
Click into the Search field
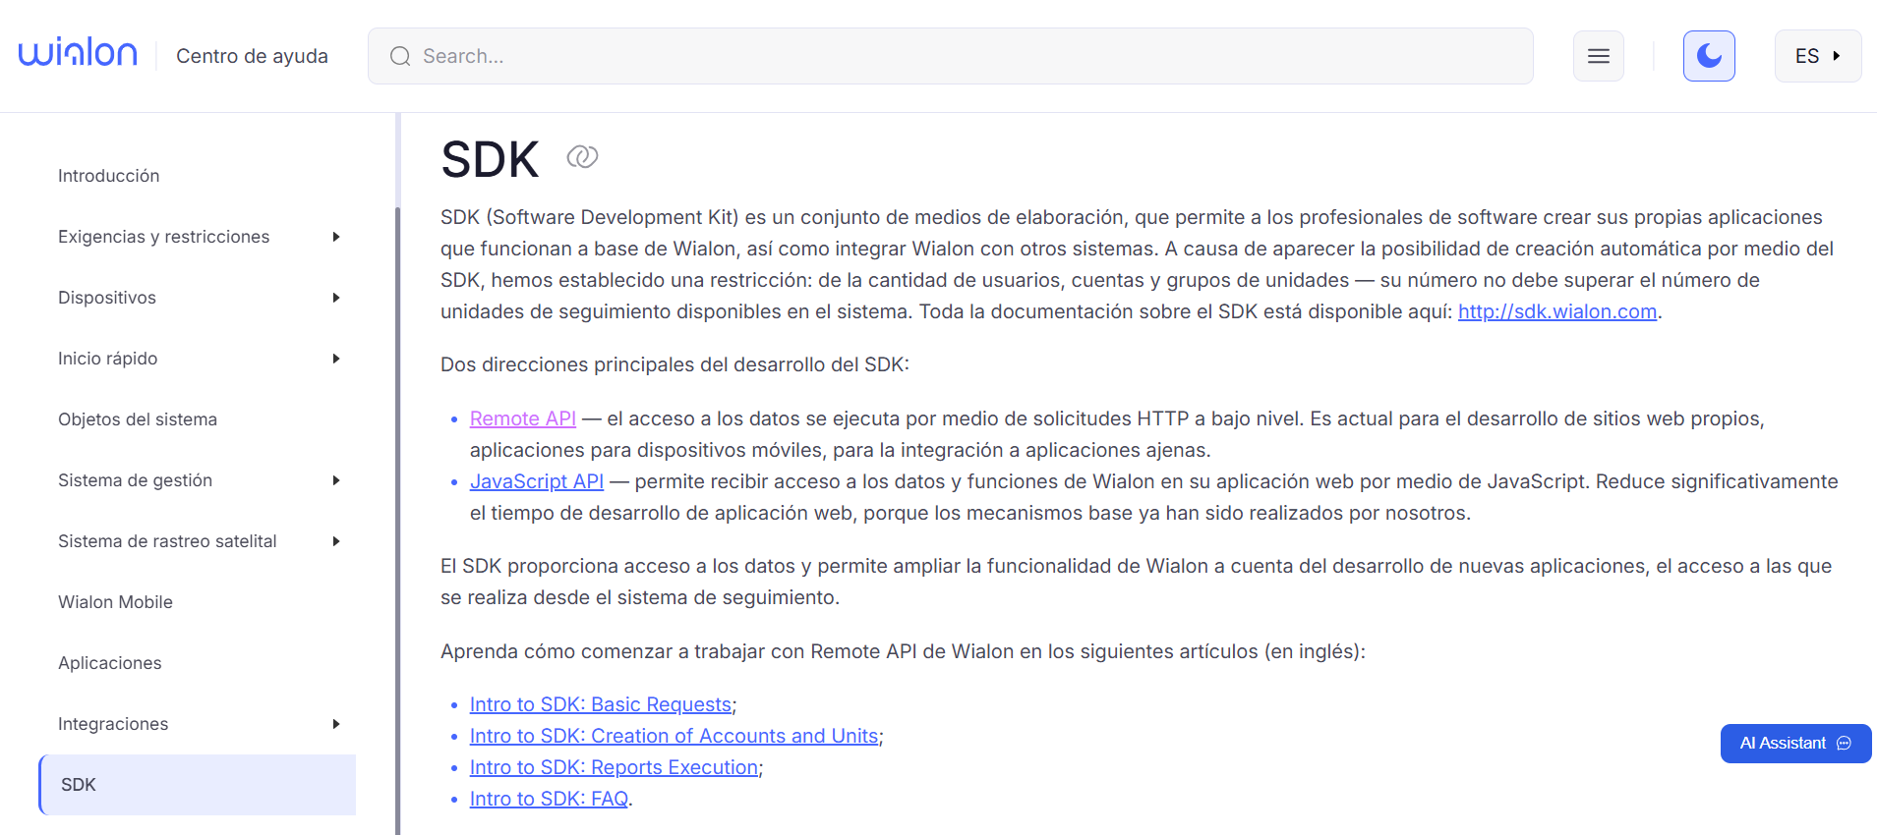click(x=964, y=56)
